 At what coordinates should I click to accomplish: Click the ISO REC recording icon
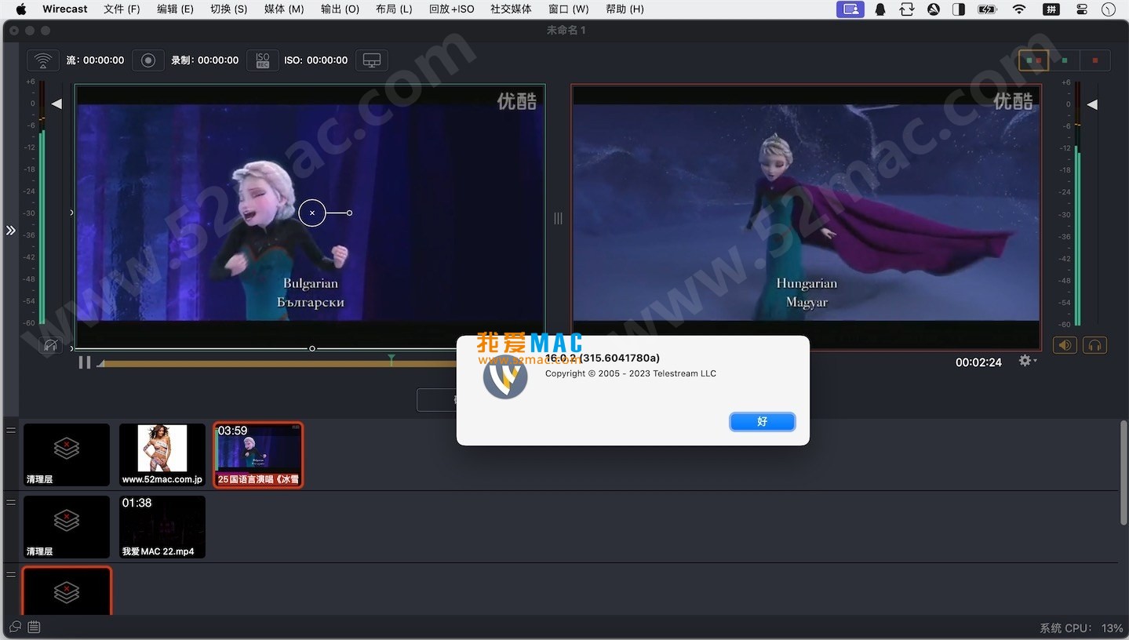tap(262, 60)
